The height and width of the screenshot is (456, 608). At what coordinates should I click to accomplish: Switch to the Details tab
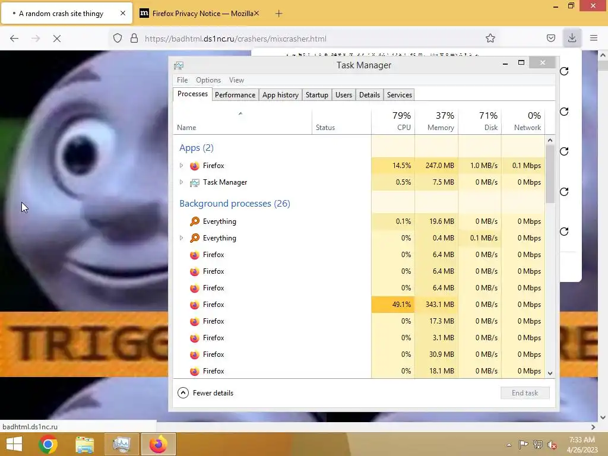tap(369, 95)
